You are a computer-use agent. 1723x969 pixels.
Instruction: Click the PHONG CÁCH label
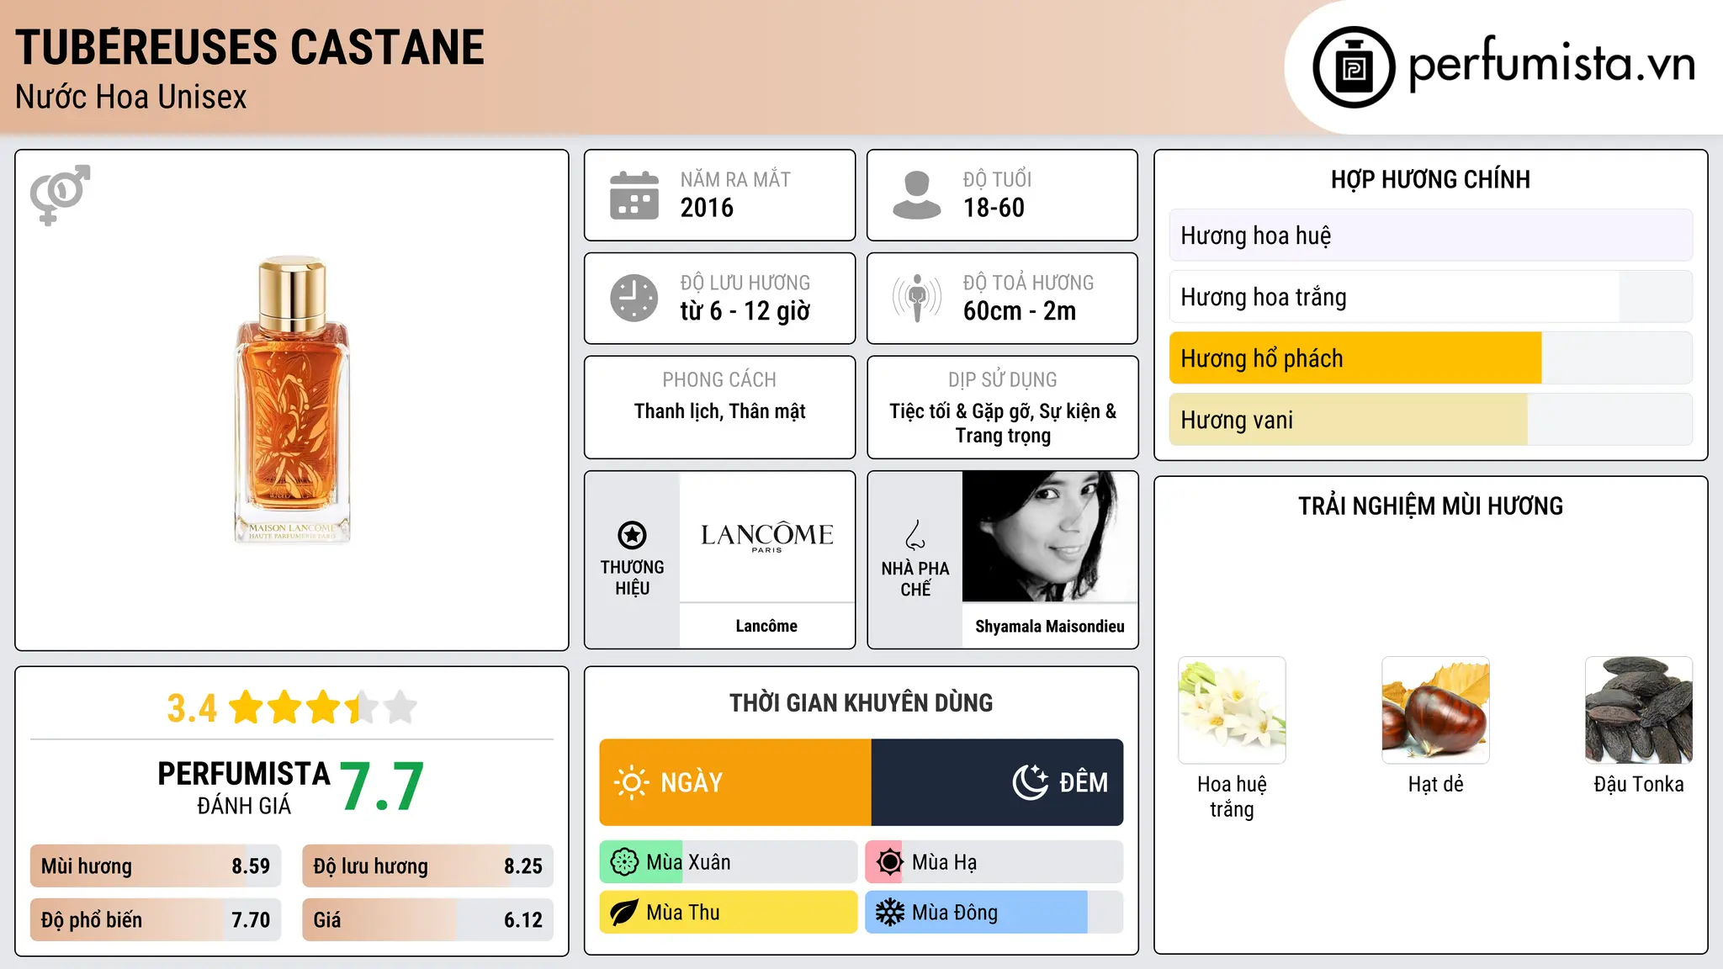pyautogui.click(x=719, y=380)
